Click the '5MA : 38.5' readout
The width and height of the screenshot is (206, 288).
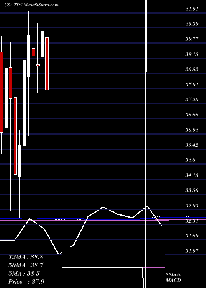(x=24, y=274)
